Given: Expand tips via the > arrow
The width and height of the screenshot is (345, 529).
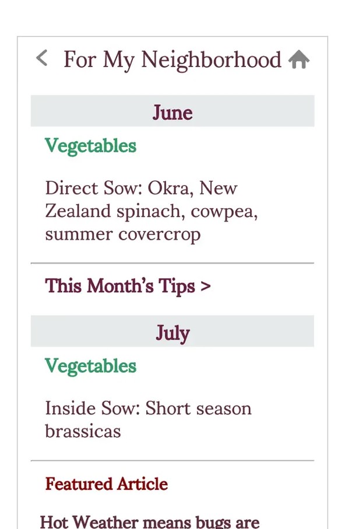Looking at the screenshot, I should (205, 286).
